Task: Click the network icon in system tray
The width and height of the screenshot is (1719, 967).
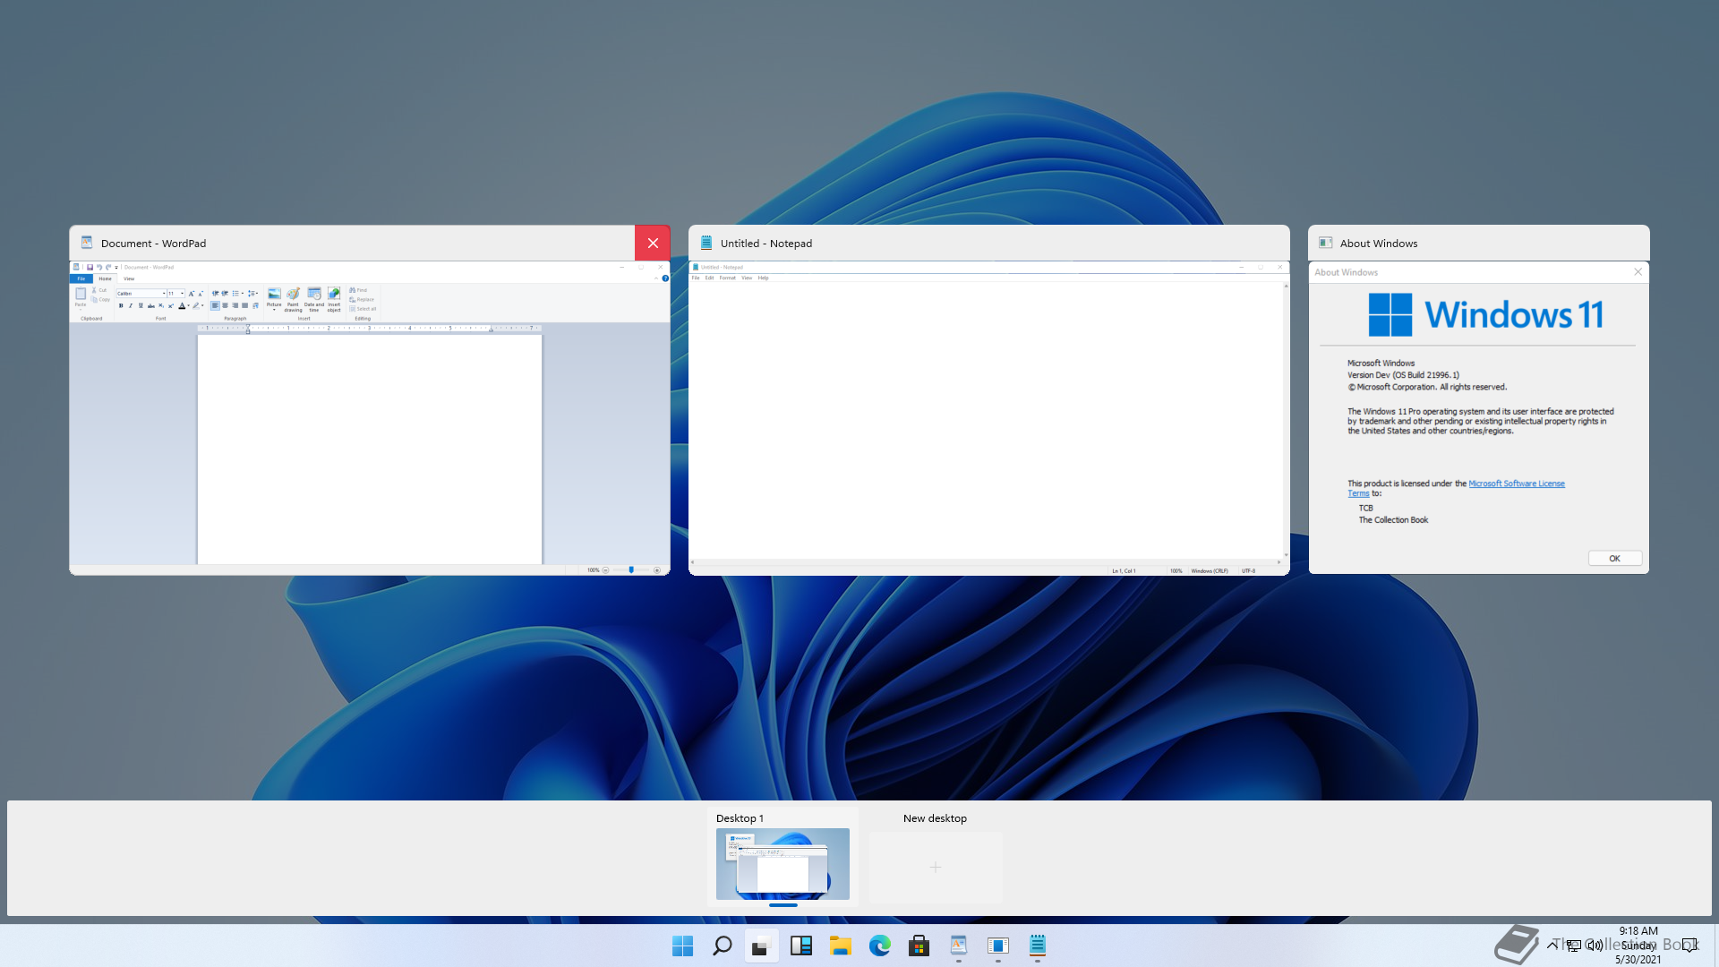Action: 1573,945
